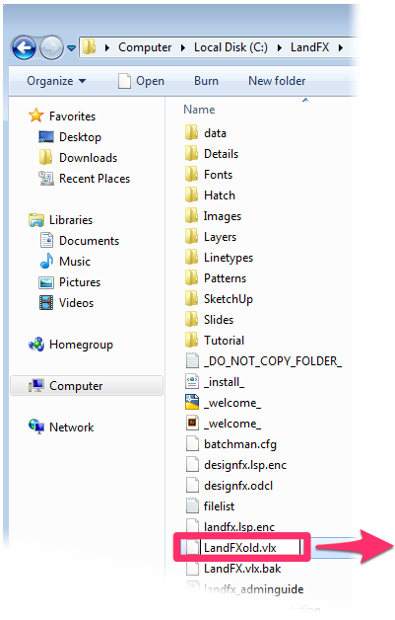
Task: Click the filelist text file icon
Action: pos(192,505)
